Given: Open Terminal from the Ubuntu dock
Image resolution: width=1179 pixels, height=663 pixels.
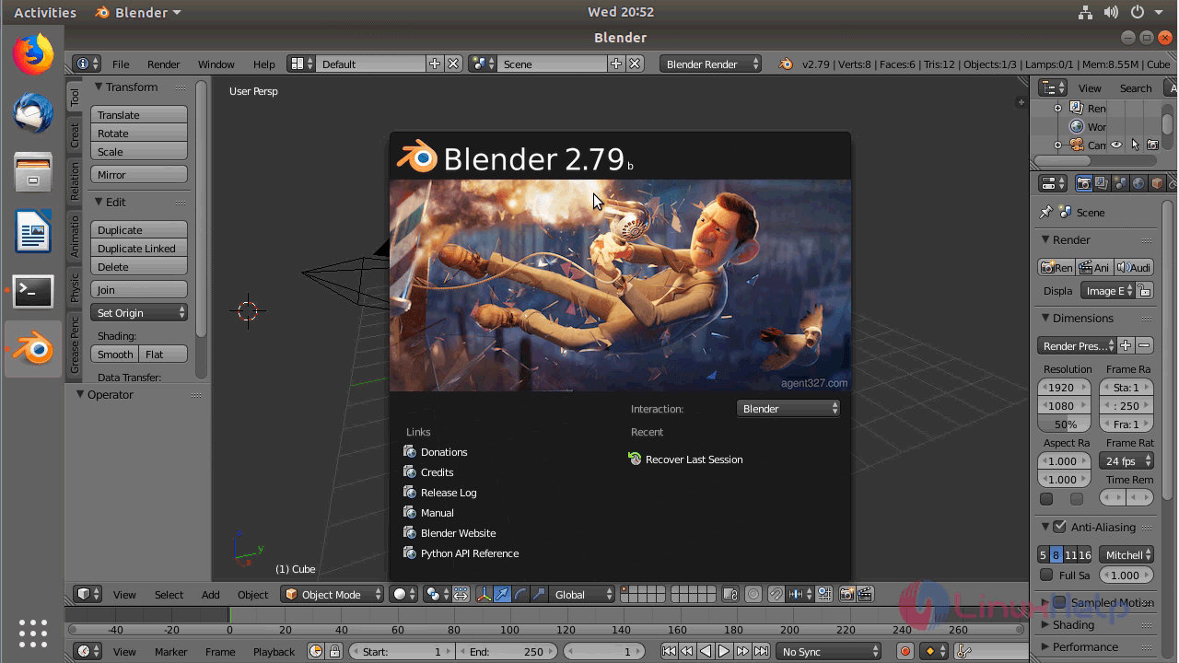Looking at the screenshot, I should [x=33, y=292].
